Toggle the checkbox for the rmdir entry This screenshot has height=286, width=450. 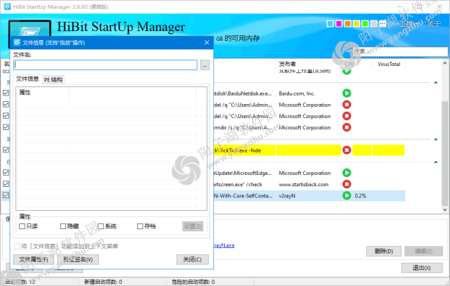[6, 127]
